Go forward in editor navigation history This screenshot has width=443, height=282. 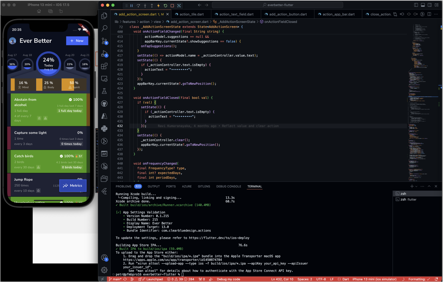click(206, 5)
